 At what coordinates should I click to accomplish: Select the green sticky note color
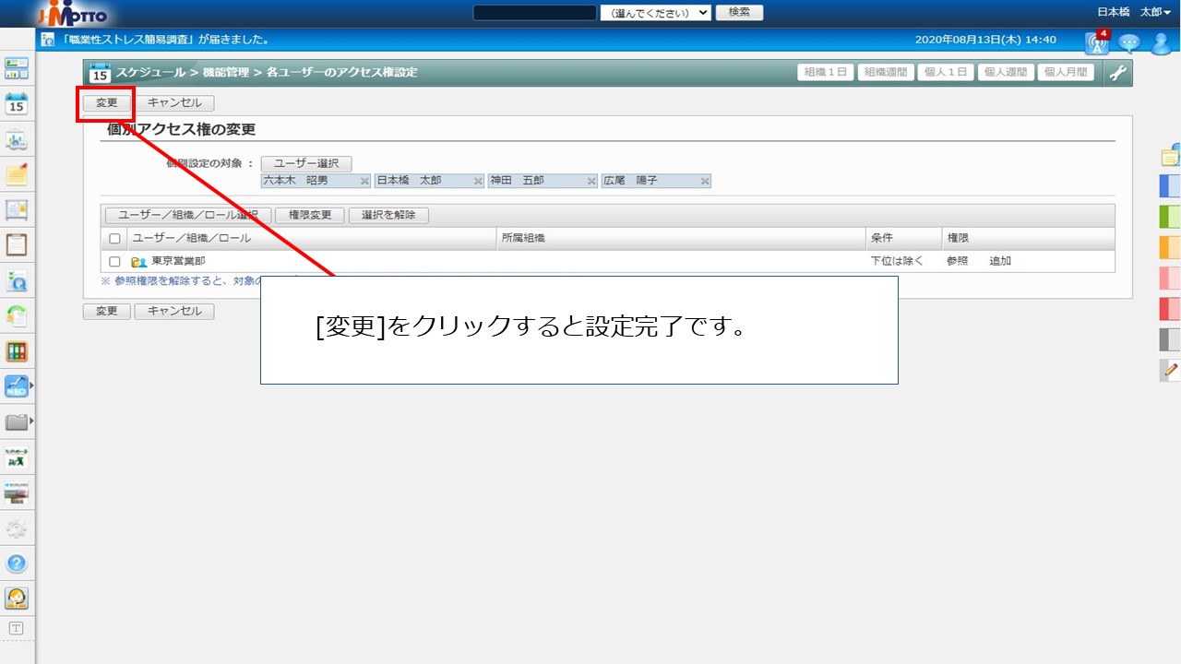click(1169, 217)
